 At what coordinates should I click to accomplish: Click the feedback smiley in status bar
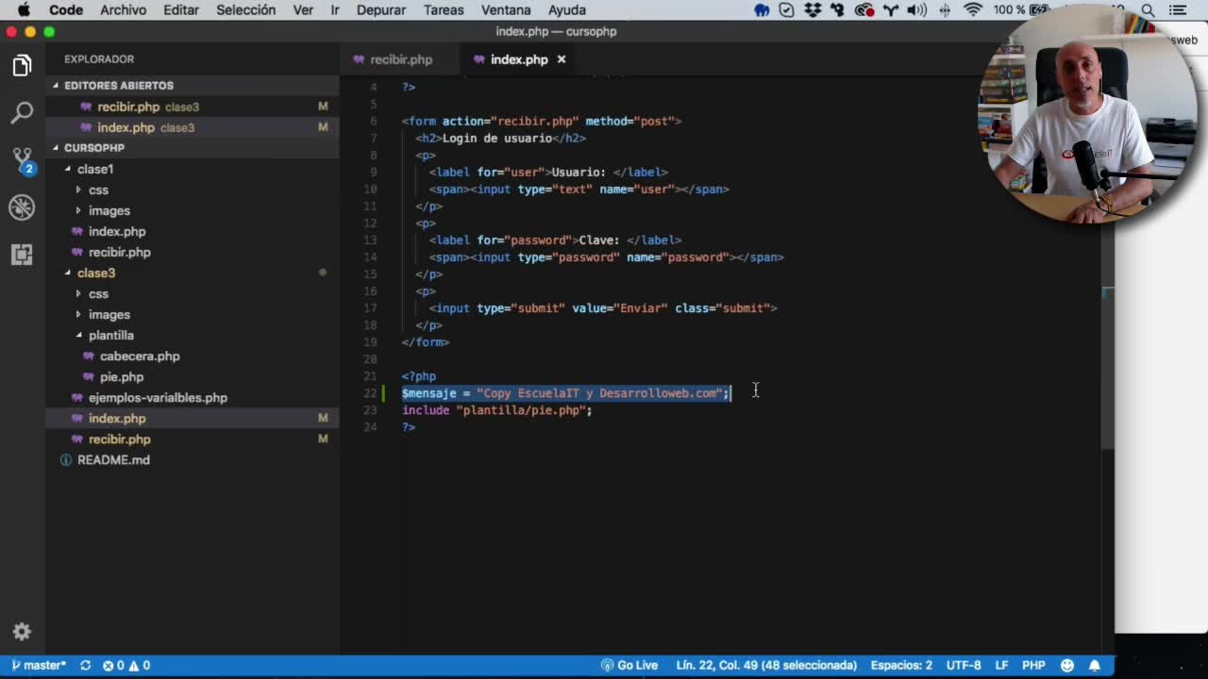tap(1067, 665)
